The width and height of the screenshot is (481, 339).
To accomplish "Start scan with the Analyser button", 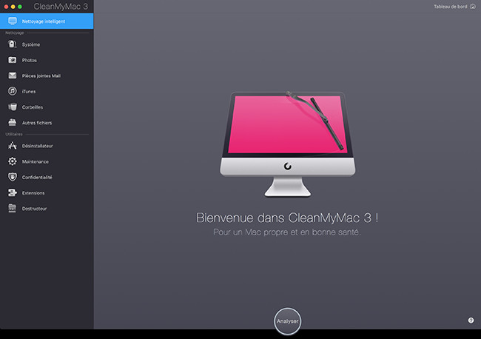I will tap(287, 321).
